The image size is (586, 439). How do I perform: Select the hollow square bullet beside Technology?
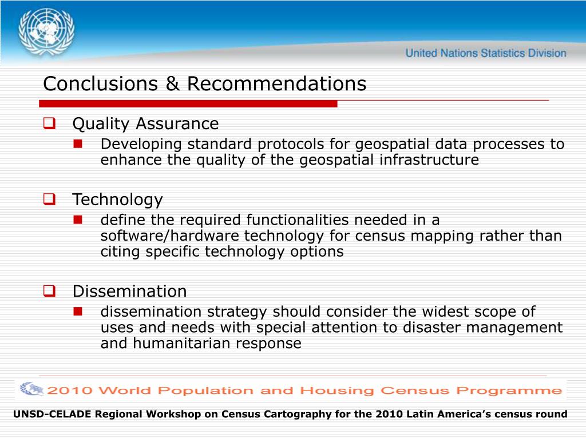click(49, 199)
